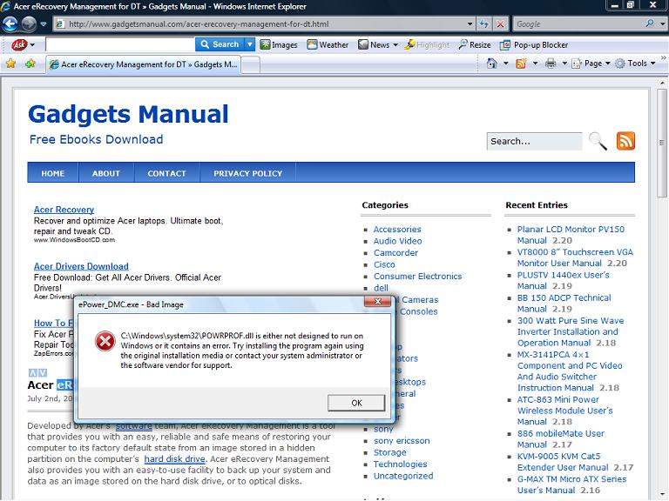Expand the address bar history dropdown

tap(470, 23)
